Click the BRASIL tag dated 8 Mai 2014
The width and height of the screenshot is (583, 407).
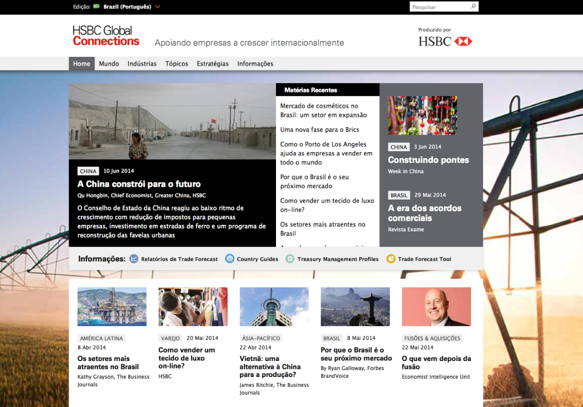click(x=331, y=338)
